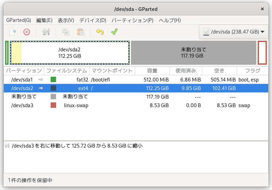Click the 容量 column header
The width and height of the screenshot is (272, 190).
tap(152, 71)
